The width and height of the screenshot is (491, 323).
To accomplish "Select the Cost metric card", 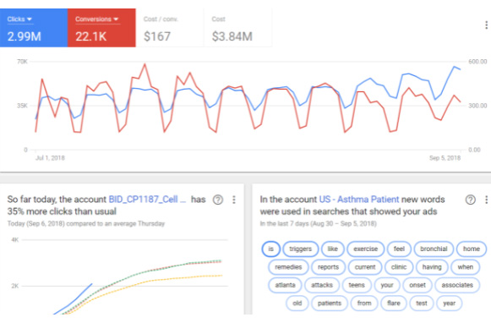I will pyautogui.click(x=237, y=28).
